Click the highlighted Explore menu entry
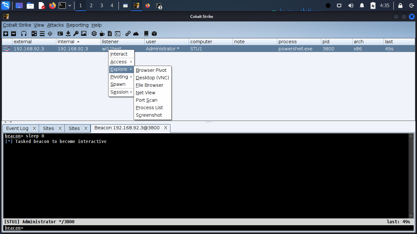The height and width of the screenshot is (234, 417). 121,69
